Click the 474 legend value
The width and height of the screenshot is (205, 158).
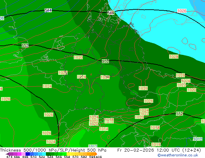click(9, 157)
